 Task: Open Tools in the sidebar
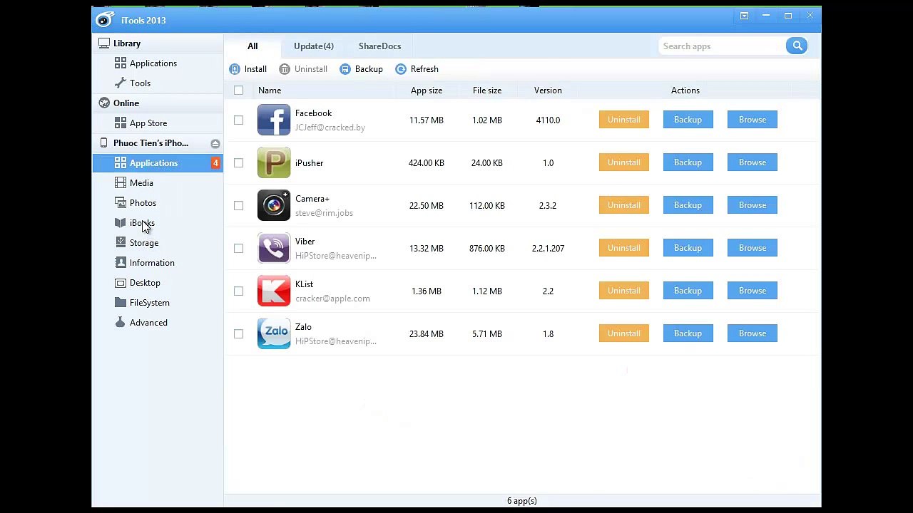coord(140,83)
